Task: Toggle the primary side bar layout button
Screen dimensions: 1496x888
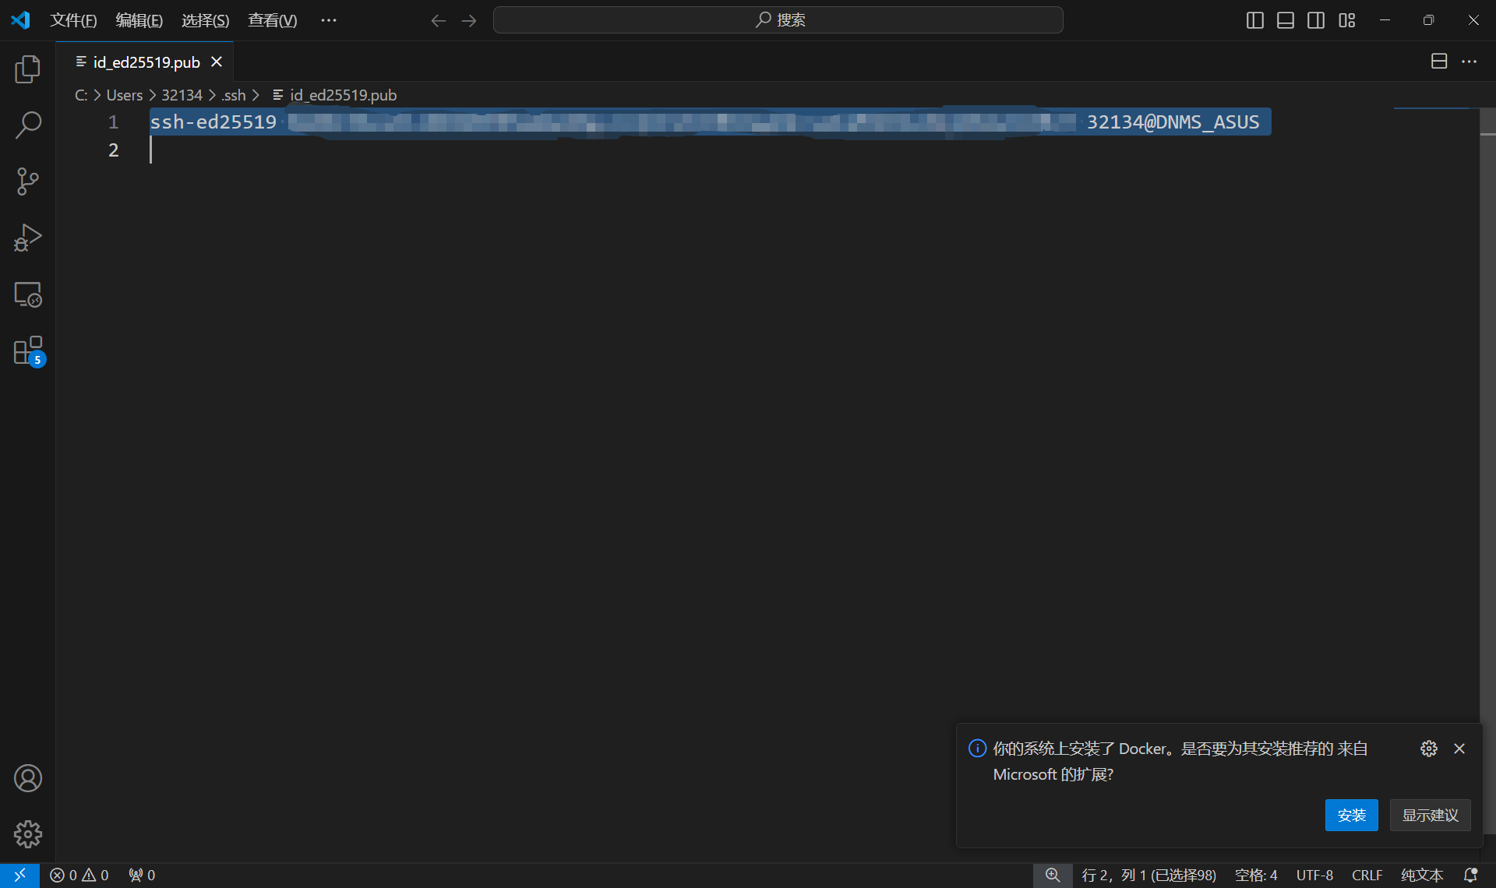Action: (x=1254, y=20)
